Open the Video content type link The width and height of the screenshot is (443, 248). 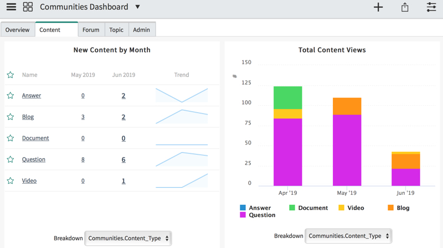coord(29,180)
